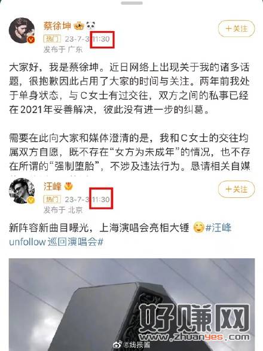Grab the sheet handle at the top

131,3
